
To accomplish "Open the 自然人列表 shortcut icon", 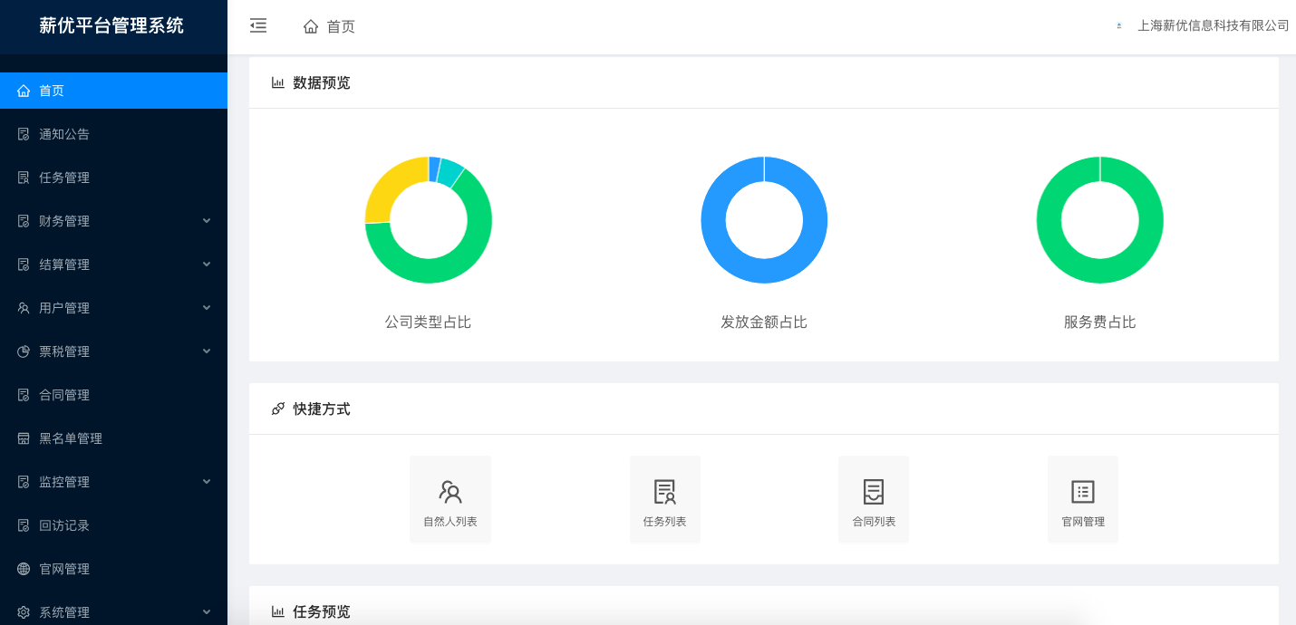I will coord(450,492).
